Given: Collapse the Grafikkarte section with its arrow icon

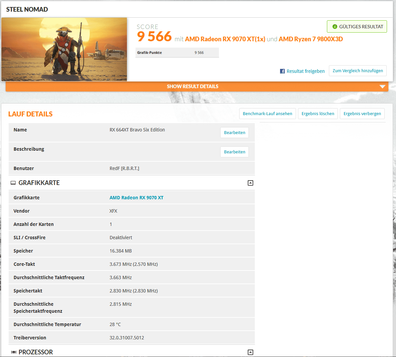Looking at the screenshot, I should (250, 183).
